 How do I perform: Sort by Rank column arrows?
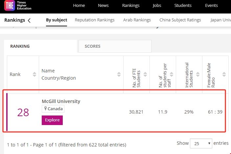tap(35, 74)
